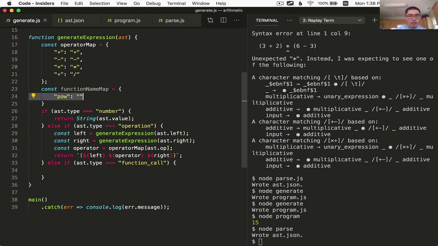Create a new terminal with plus icon
This screenshot has width=438, height=246.
374,20
